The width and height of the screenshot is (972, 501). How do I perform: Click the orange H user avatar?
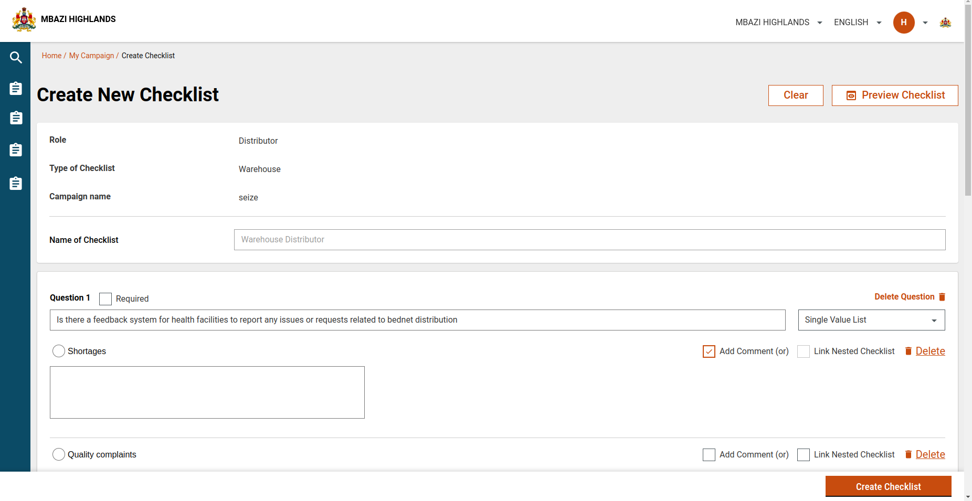click(x=903, y=23)
